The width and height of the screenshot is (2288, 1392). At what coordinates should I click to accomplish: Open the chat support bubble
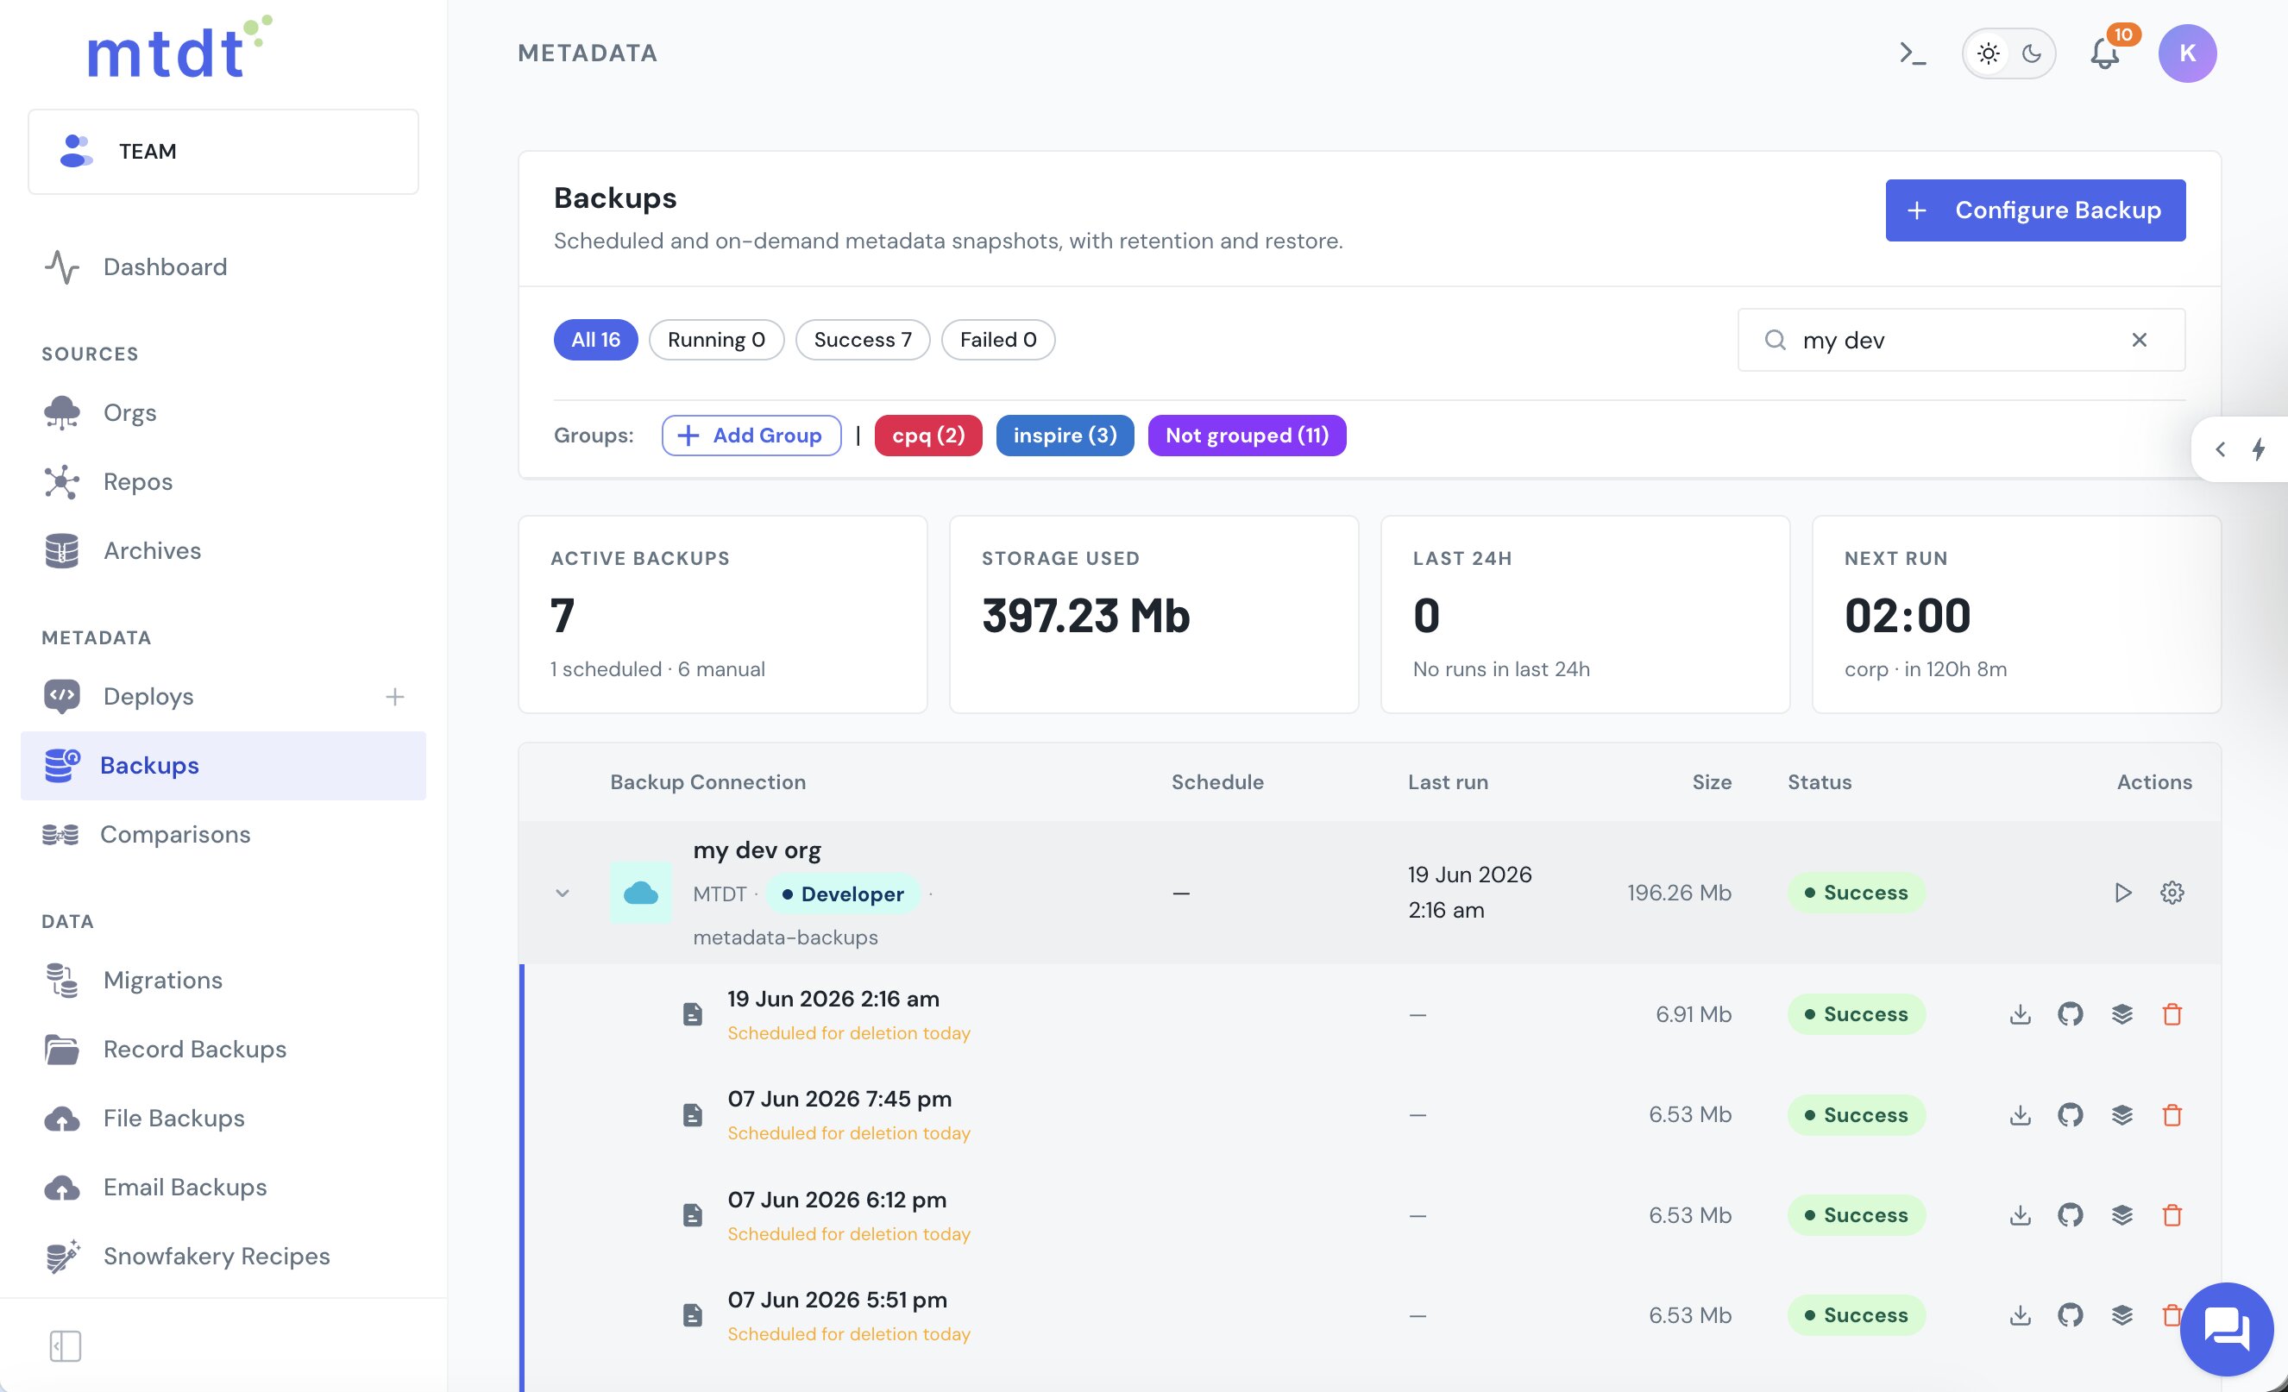(2227, 1329)
